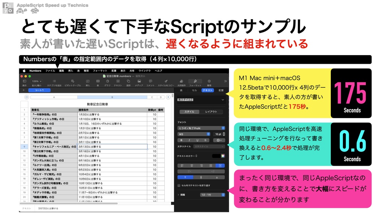
Task: Add a comment with the コメント toolbar icon
Action: pyautogui.click(x=150, y=81)
